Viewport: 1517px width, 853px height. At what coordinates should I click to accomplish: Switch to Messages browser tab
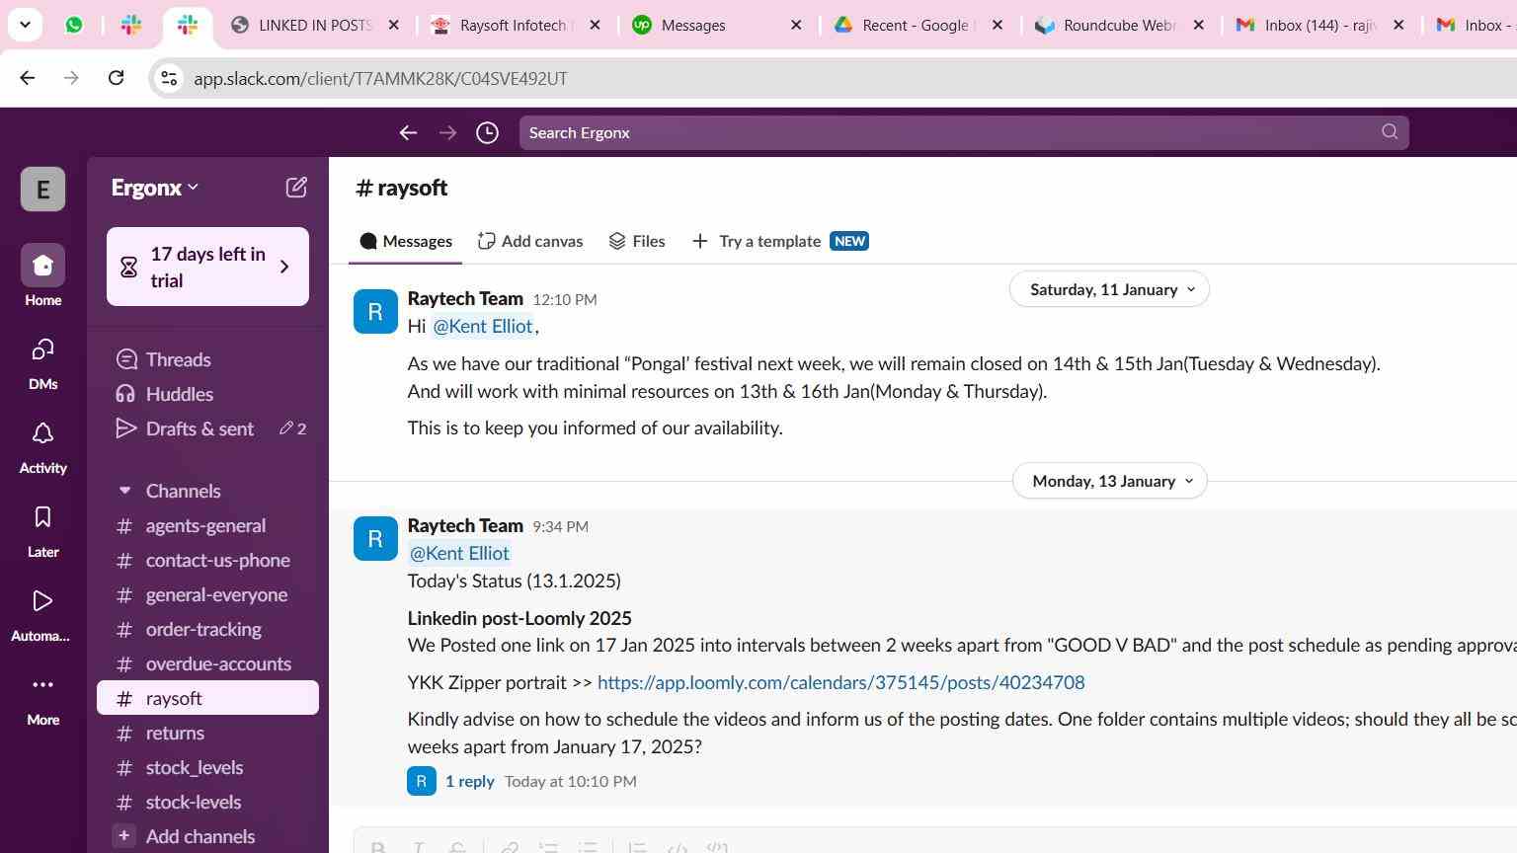tap(693, 25)
